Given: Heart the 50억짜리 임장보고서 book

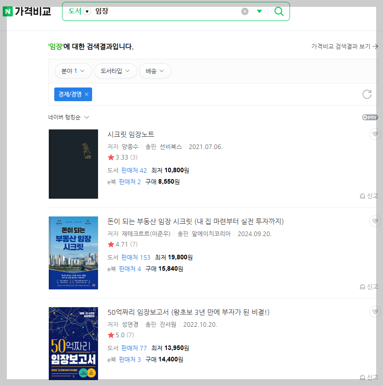Looking at the screenshot, I should tap(375, 312).
